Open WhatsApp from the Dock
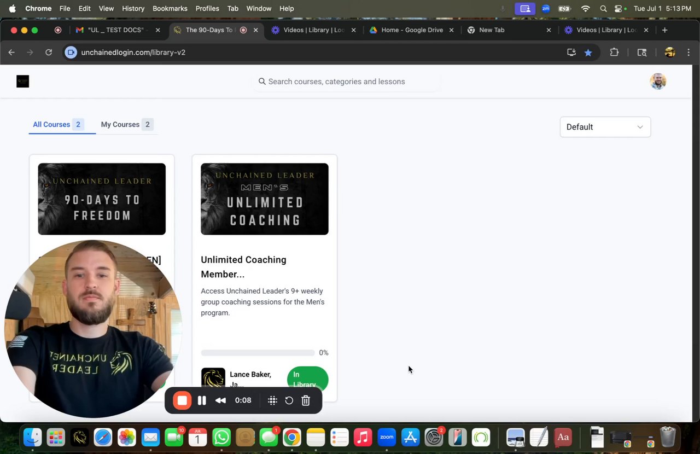 point(221,437)
